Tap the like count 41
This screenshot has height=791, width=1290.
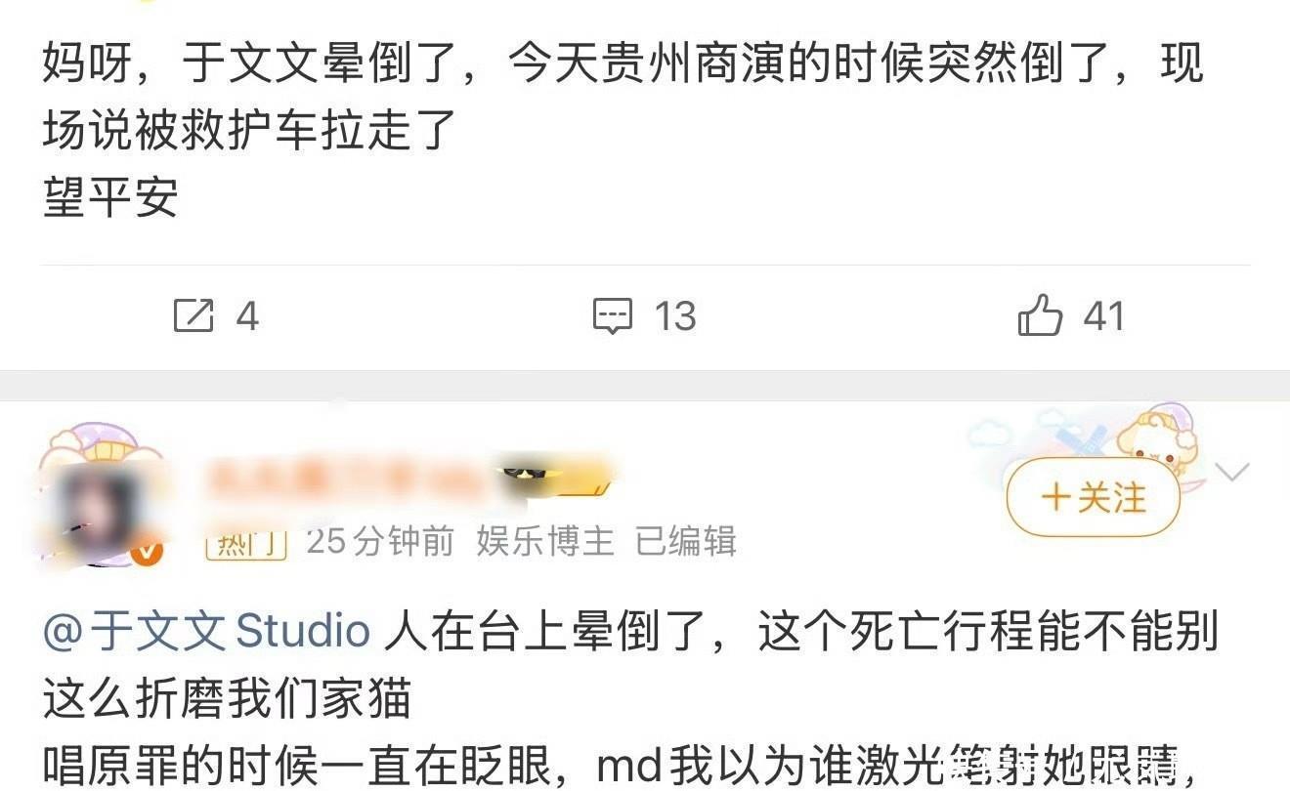(1104, 316)
